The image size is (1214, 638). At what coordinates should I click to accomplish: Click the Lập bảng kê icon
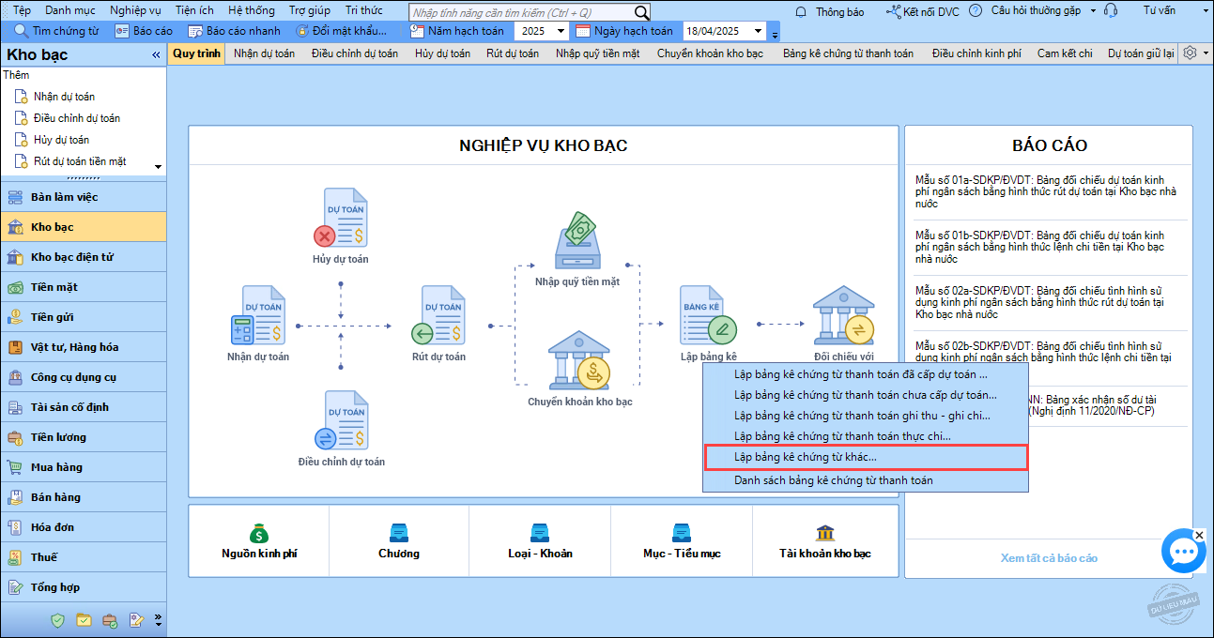pos(709,317)
